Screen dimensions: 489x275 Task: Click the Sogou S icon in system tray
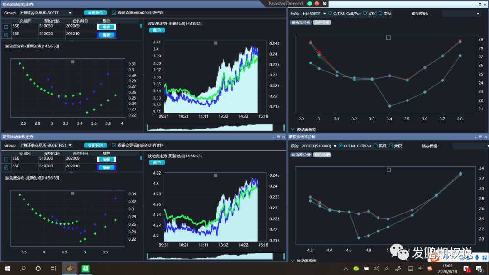click(x=430, y=269)
